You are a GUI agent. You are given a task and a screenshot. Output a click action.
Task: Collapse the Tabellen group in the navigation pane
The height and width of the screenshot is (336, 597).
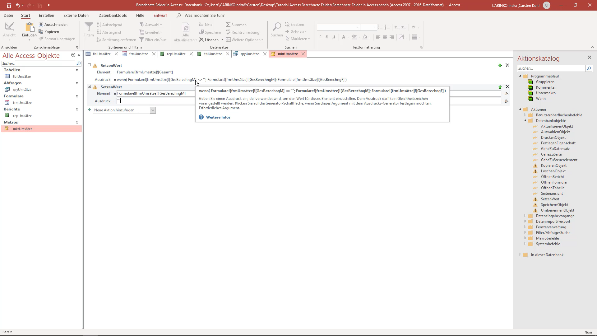(x=77, y=70)
